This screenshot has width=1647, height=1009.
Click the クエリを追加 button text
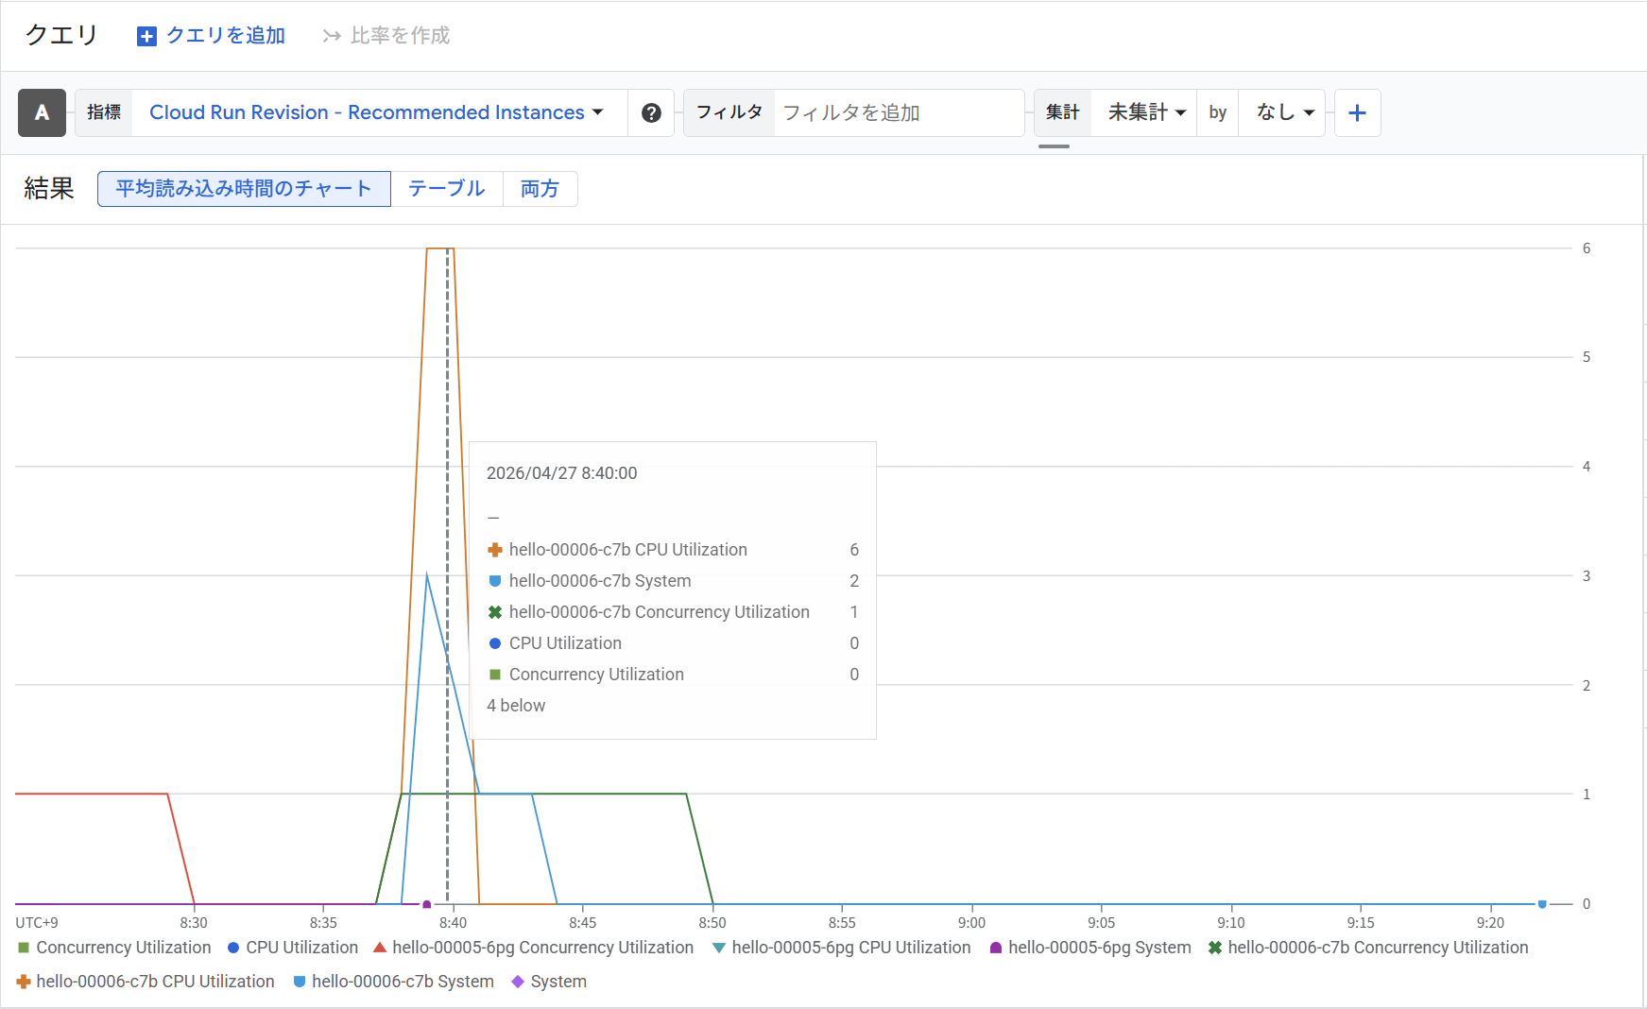coord(226,36)
